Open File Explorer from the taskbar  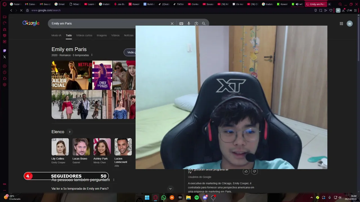[x=188, y=198]
